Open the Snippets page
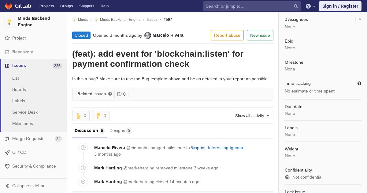367x193 pixels. (x=87, y=6)
